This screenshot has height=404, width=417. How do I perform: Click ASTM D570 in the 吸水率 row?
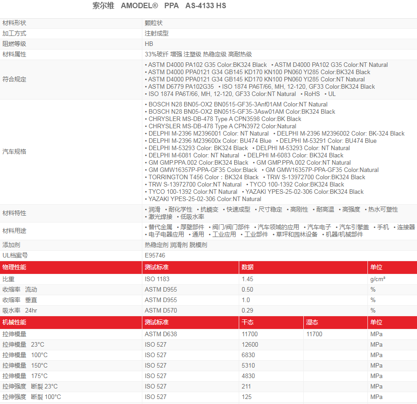[x=161, y=311]
